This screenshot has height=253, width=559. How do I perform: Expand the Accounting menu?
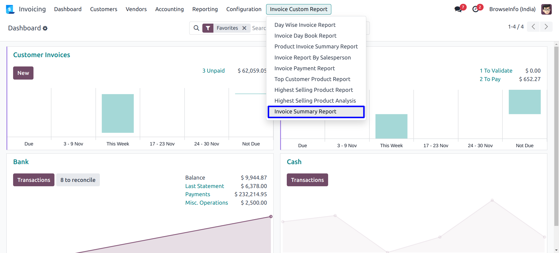point(169,9)
